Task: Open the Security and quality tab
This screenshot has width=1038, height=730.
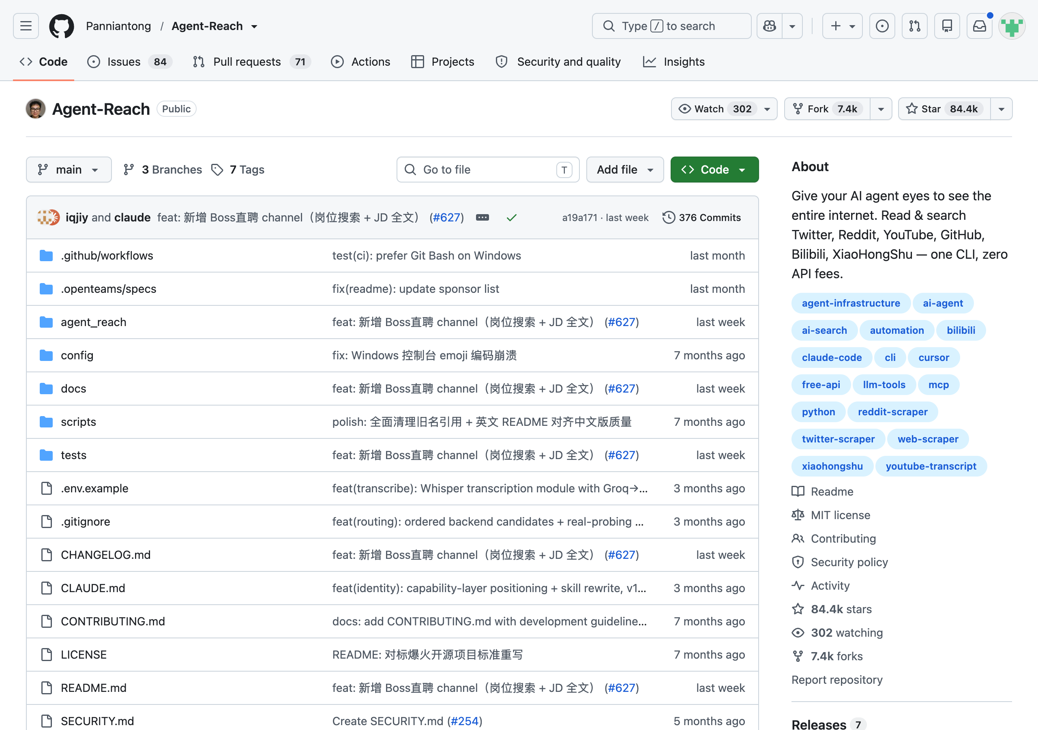Action: (x=558, y=62)
